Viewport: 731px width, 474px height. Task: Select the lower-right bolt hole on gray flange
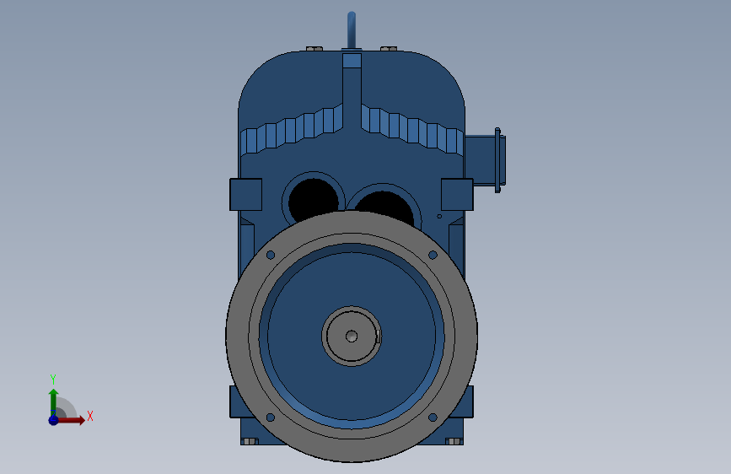point(433,417)
